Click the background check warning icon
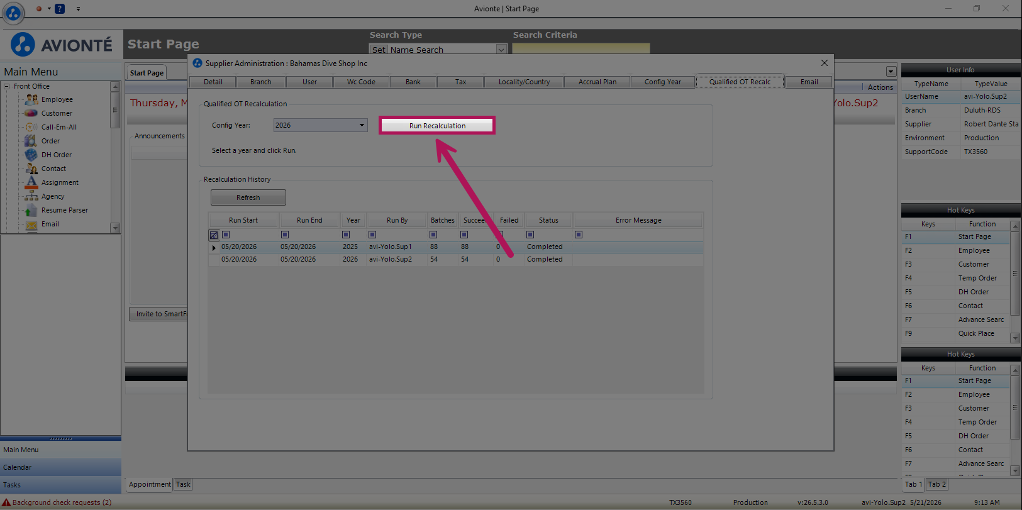This screenshot has height=510, width=1022. pos(6,502)
